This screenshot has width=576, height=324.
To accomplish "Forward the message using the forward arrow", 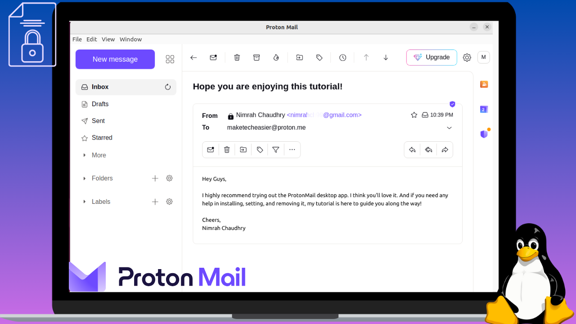I will pos(445,149).
